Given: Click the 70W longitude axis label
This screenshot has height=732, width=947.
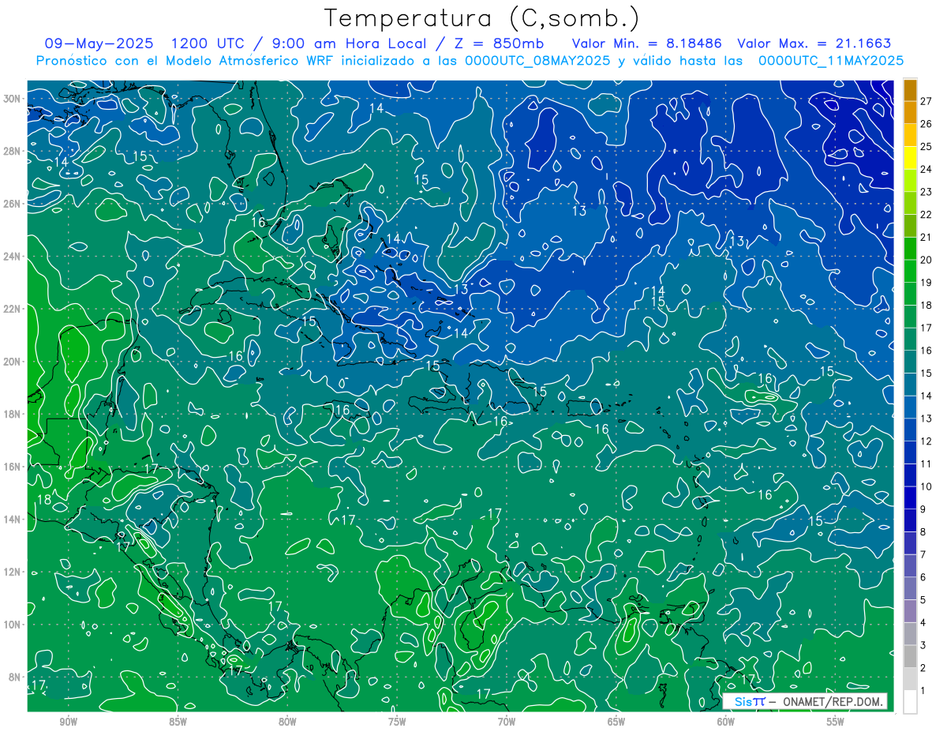Looking at the screenshot, I should (x=507, y=722).
